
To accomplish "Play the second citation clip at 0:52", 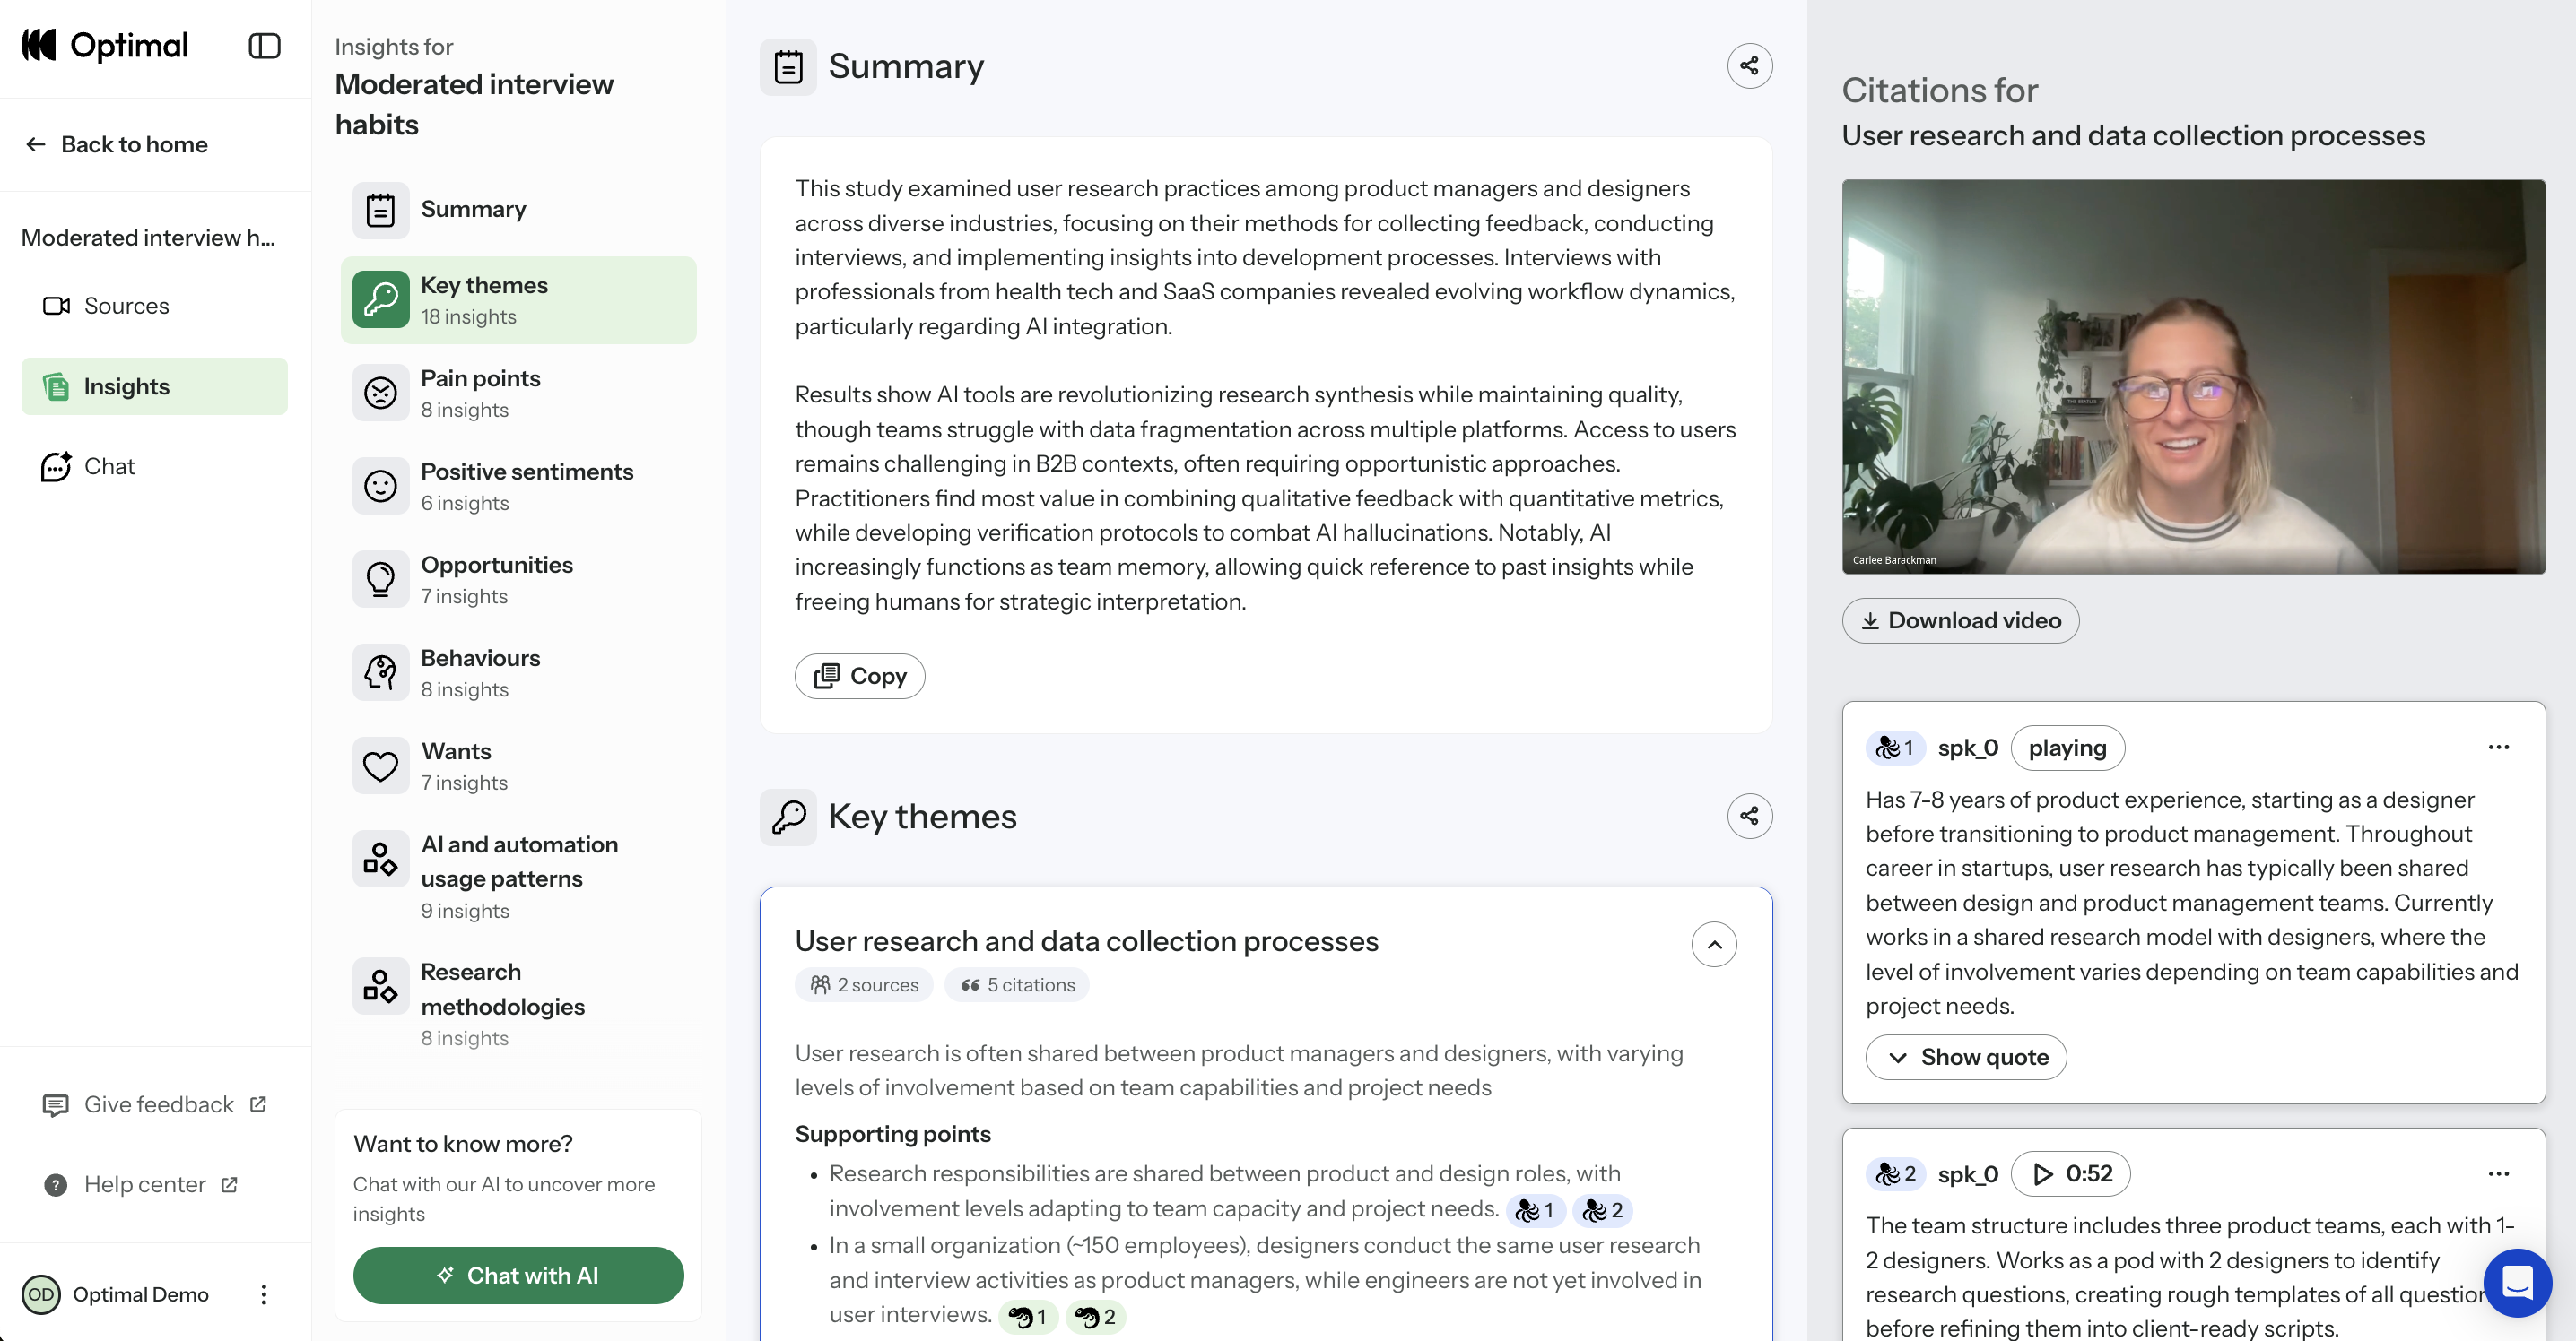I will [x=2071, y=1173].
